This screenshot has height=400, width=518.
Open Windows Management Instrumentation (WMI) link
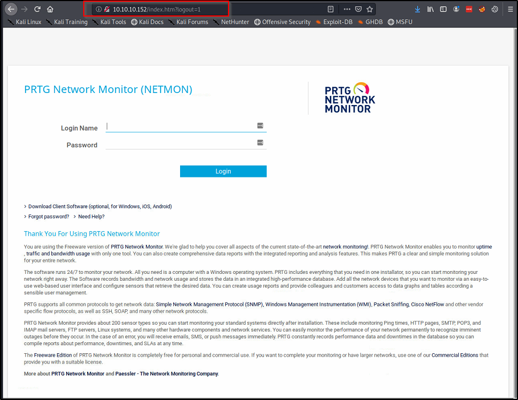coord(319,304)
